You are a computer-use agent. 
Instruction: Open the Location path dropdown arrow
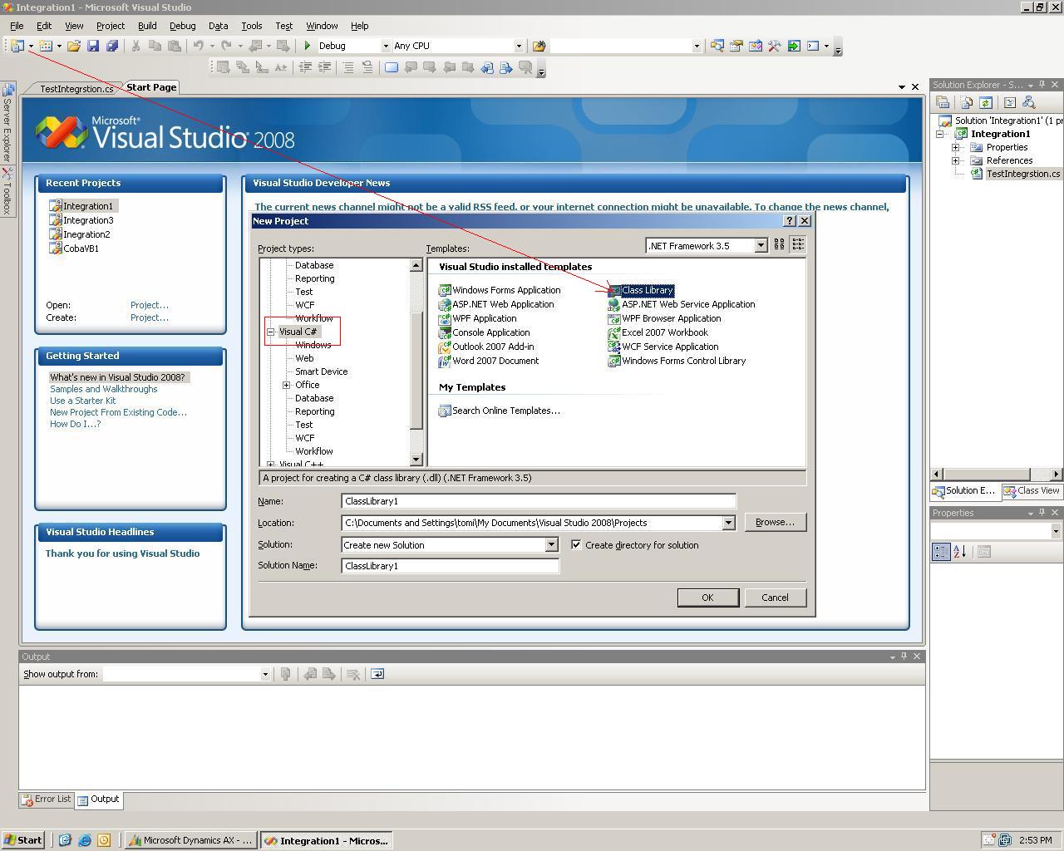(728, 523)
